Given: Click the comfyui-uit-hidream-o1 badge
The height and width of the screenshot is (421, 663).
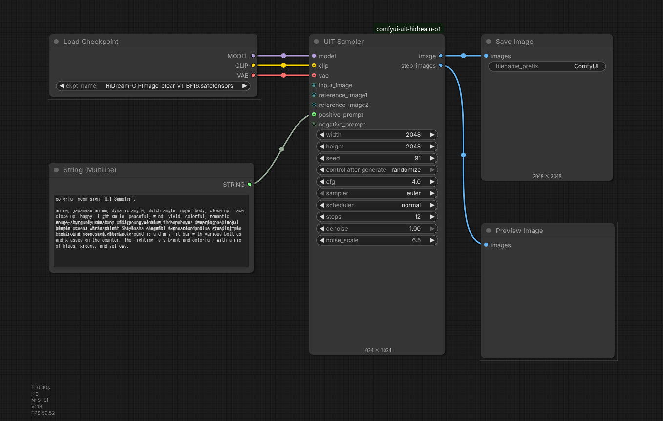Looking at the screenshot, I should pos(408,29).
